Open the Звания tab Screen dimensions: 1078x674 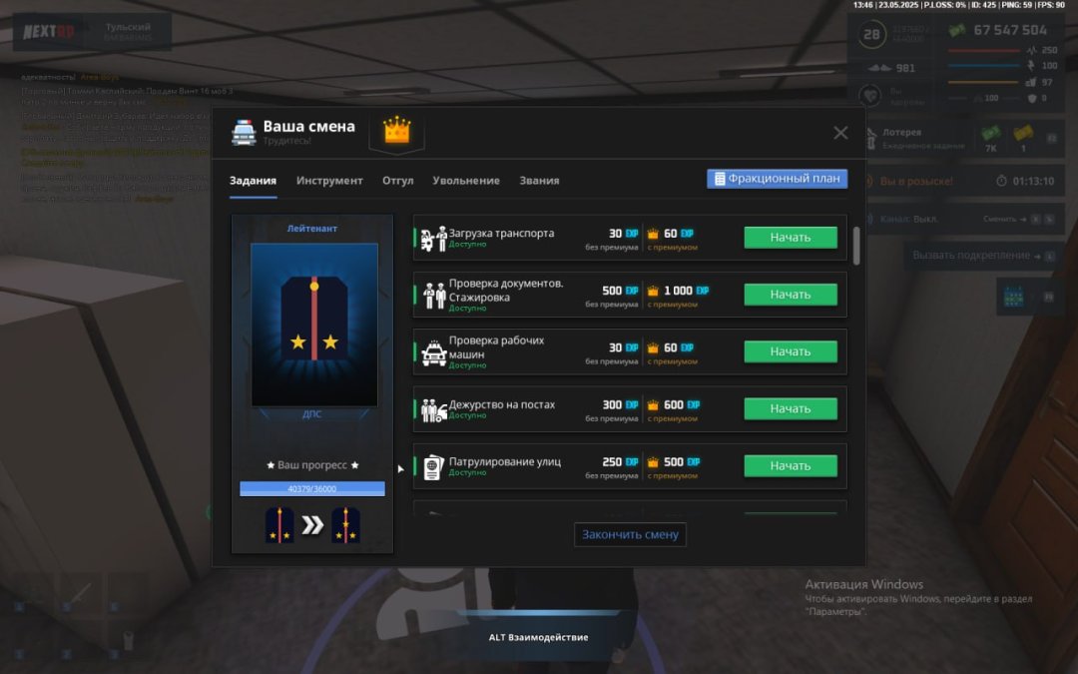pyautogui.click(x=539, y=180)
